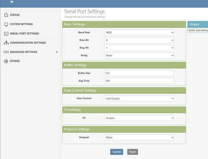Click the Communication Settings network icon
The height and width of the screenshot is (159, 208).
coord(6,43)
